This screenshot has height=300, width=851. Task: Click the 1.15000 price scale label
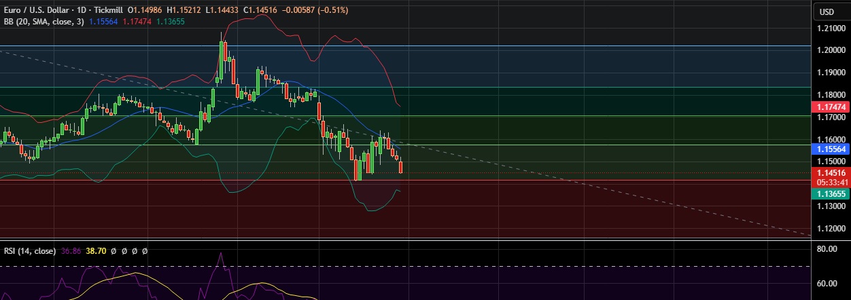[x=830, y=162]
